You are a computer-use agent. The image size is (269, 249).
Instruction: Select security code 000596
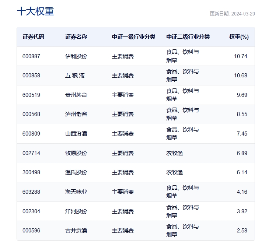pyautogui.click(x=31, y=231)
